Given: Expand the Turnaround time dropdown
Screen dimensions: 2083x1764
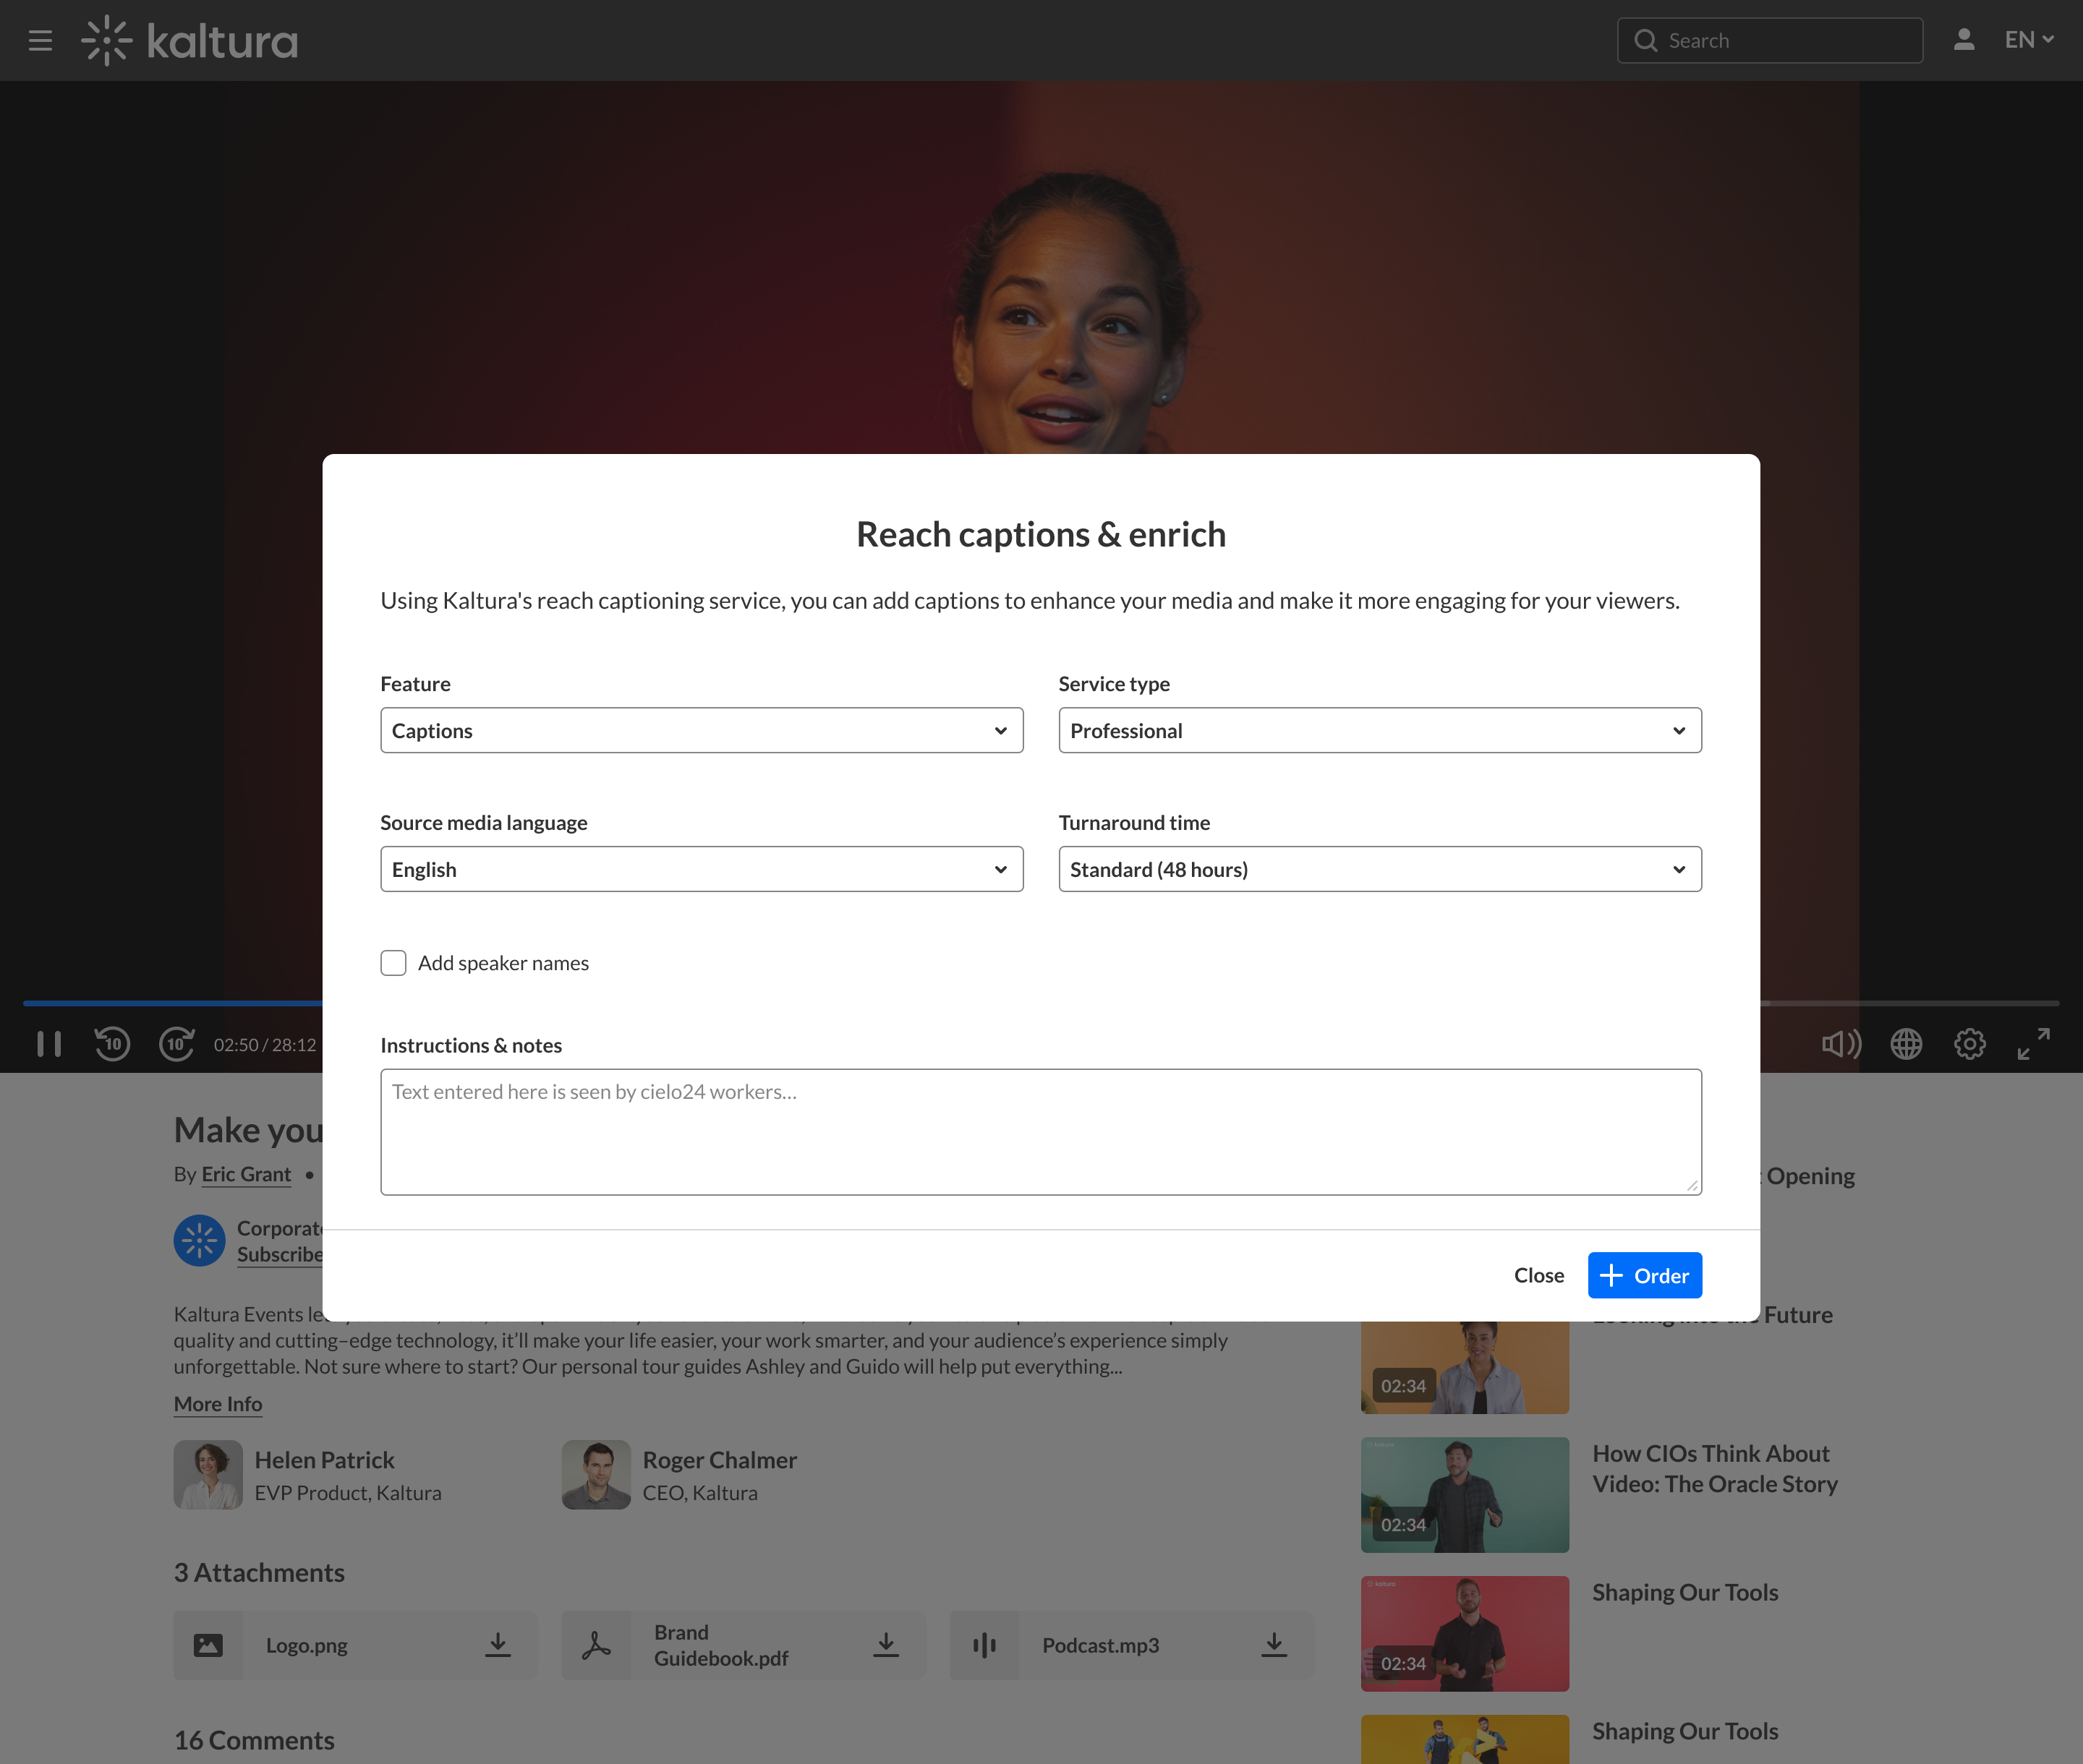Looking at the screenshot, I should [x=1379, y=870].
